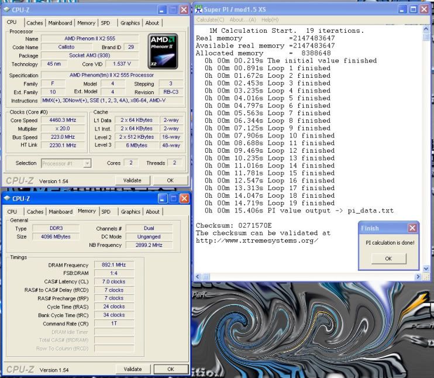Click the AMD Phenom II logo image
The height and width of the screenshot is (378, 434).
click(x=163, y=51)
